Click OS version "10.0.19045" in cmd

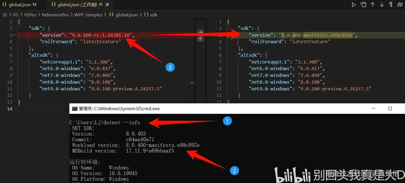tap(123, 173)
